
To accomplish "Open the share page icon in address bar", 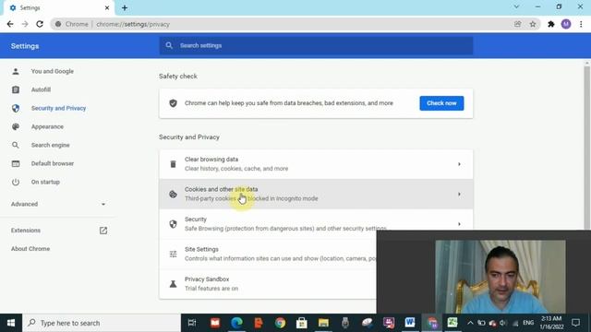I will (517, 24).
